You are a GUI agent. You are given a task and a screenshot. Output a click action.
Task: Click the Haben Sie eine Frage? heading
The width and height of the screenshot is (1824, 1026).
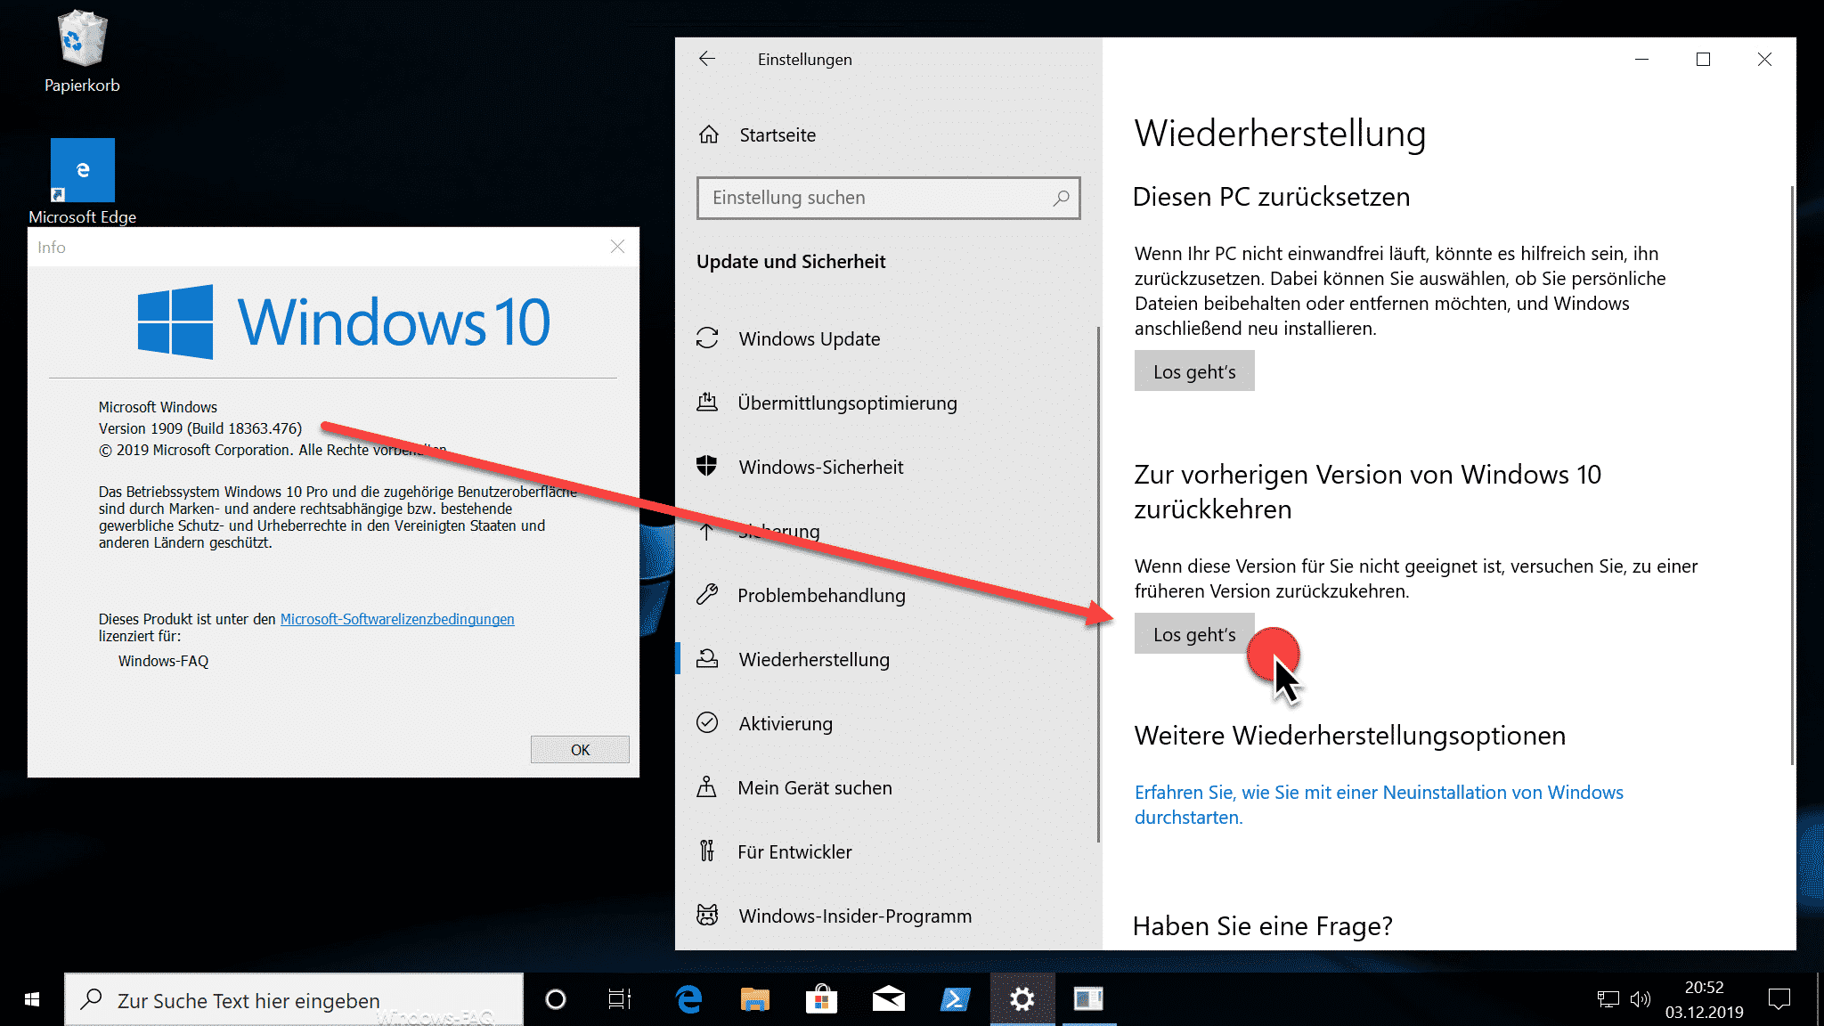tap(1262, 926)
